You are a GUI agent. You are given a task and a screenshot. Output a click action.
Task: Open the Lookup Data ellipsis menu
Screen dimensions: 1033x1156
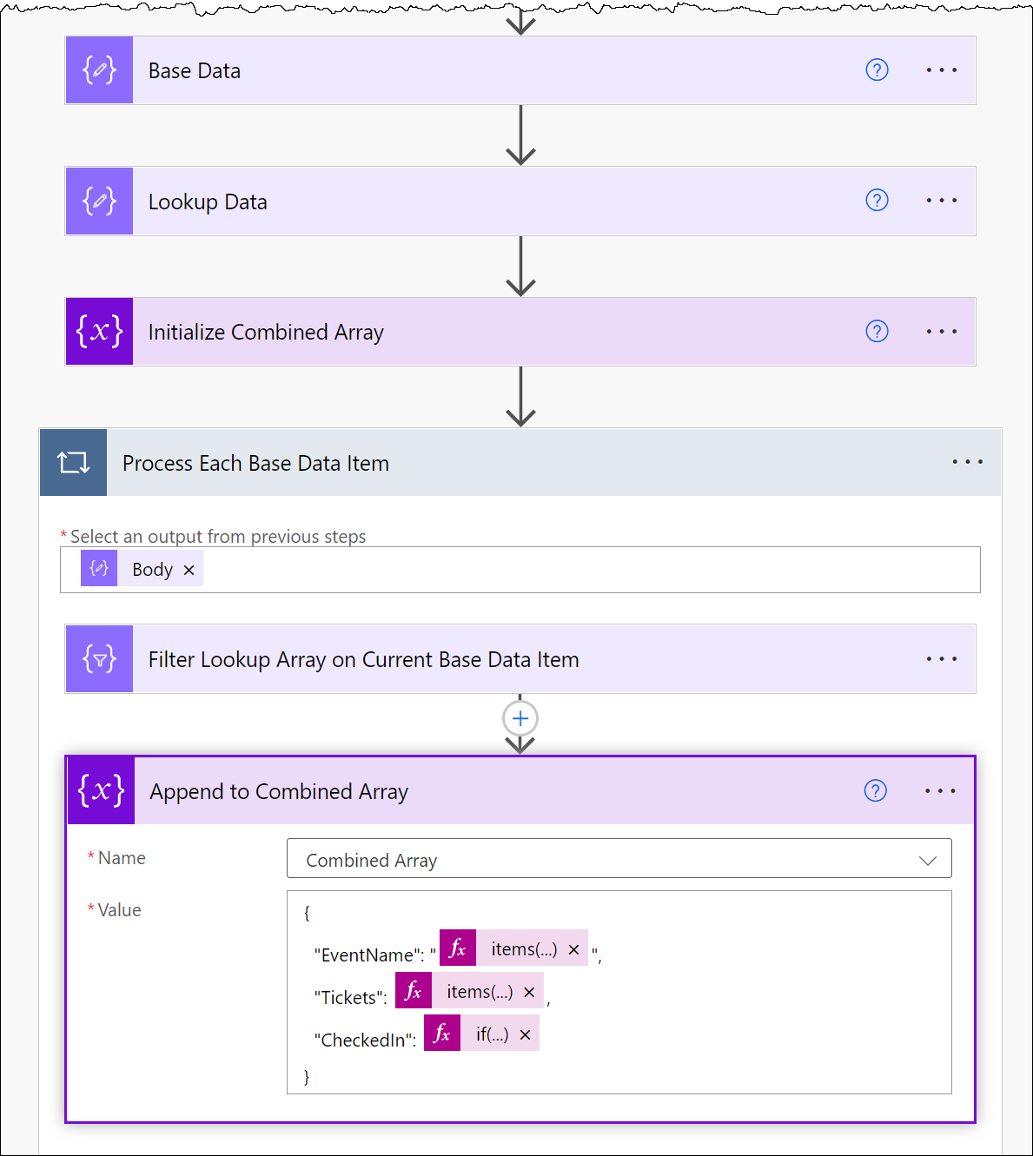[942, 201]
